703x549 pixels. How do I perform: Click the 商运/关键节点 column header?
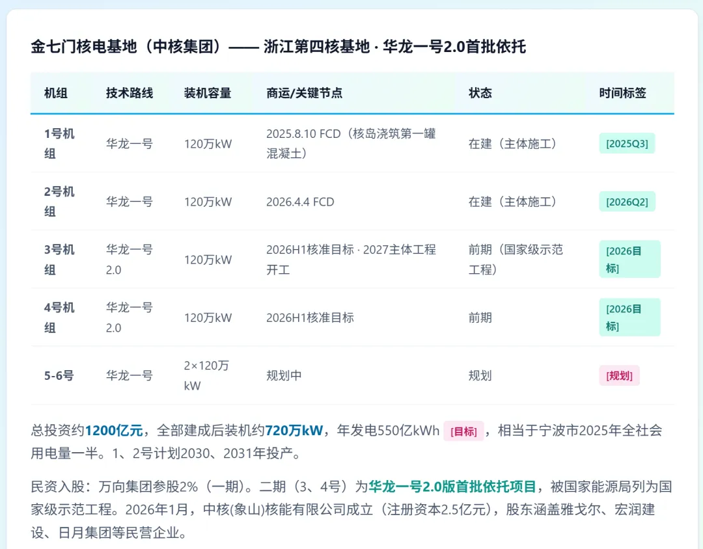click(x=305, y=93)
